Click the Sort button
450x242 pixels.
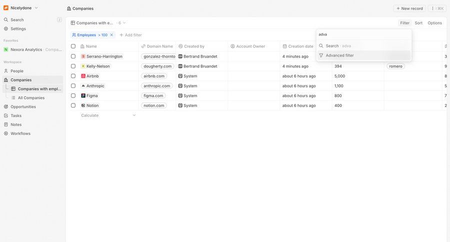pos(418,22)
